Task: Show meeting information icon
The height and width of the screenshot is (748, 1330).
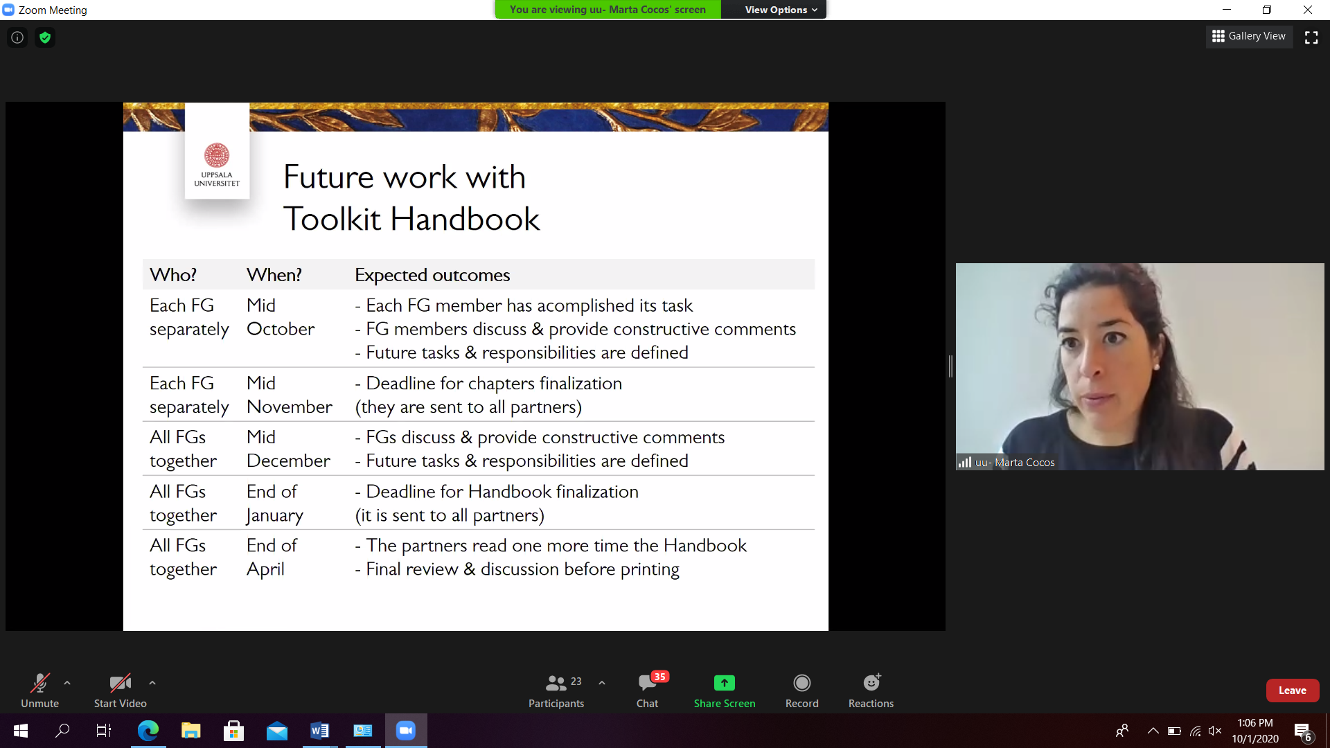Action: pos(17,37)
